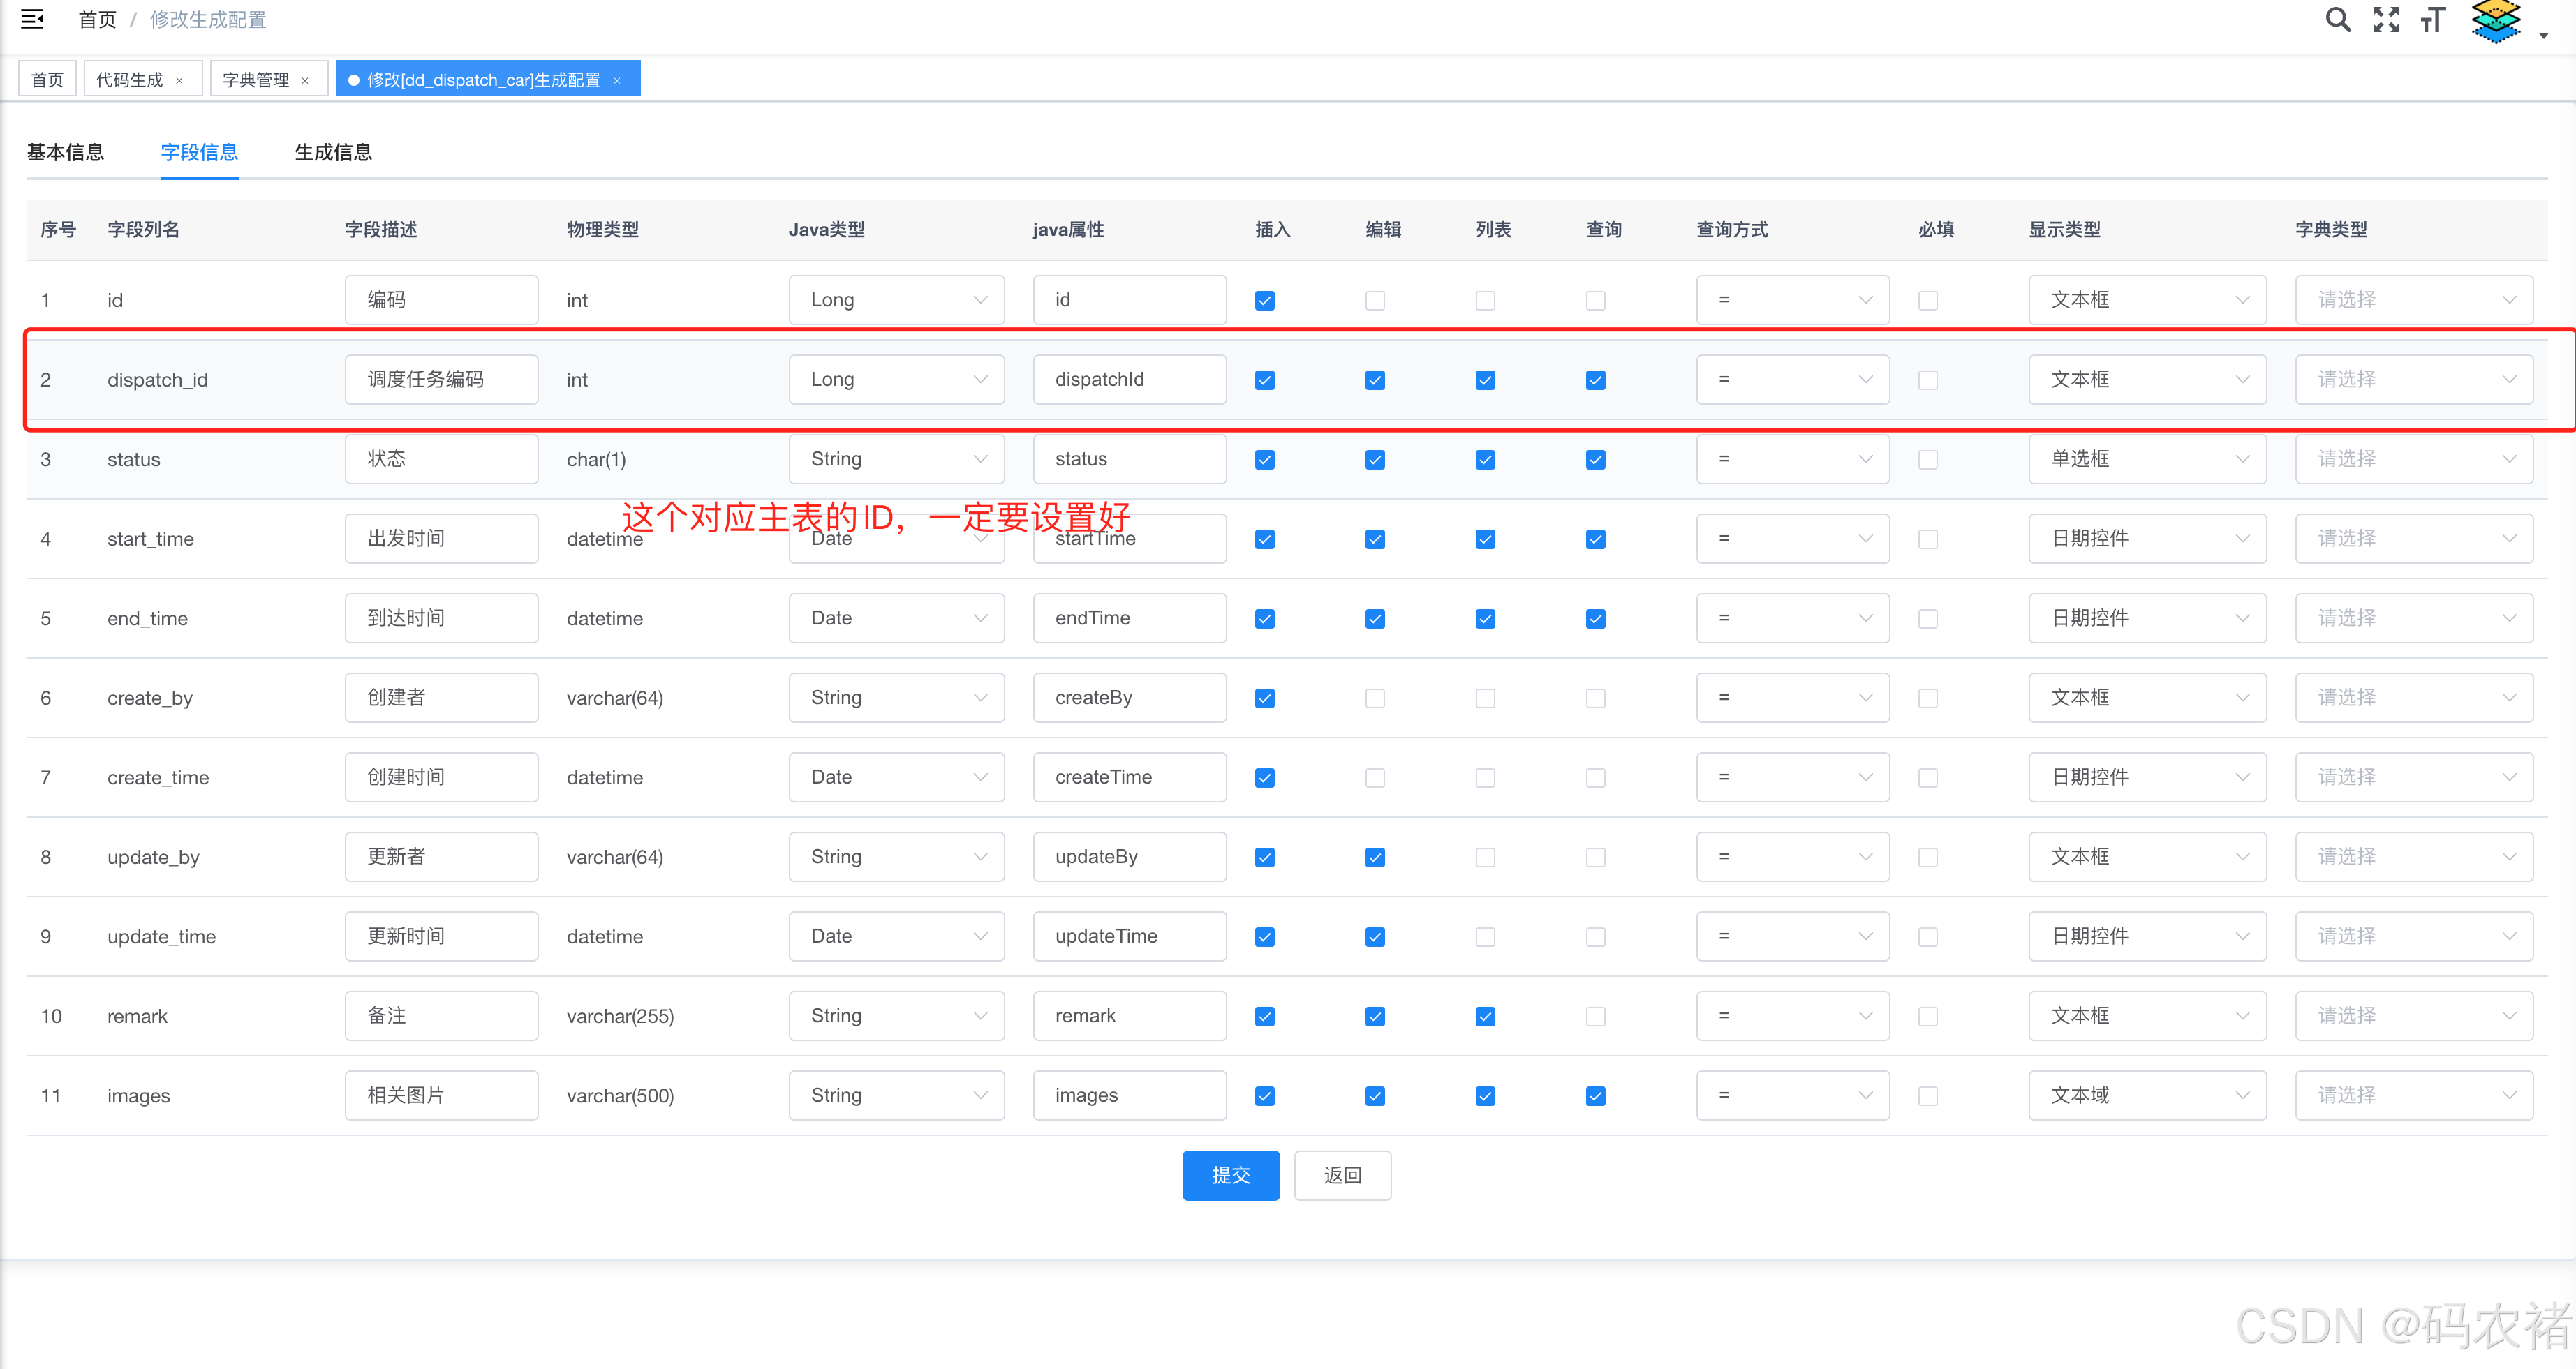Check 编辑 for the id row

1375,301
